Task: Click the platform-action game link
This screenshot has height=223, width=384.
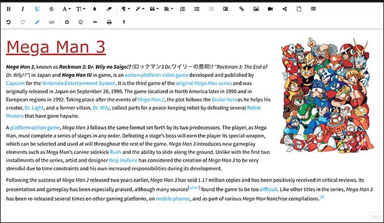Action: click(35, 127)
